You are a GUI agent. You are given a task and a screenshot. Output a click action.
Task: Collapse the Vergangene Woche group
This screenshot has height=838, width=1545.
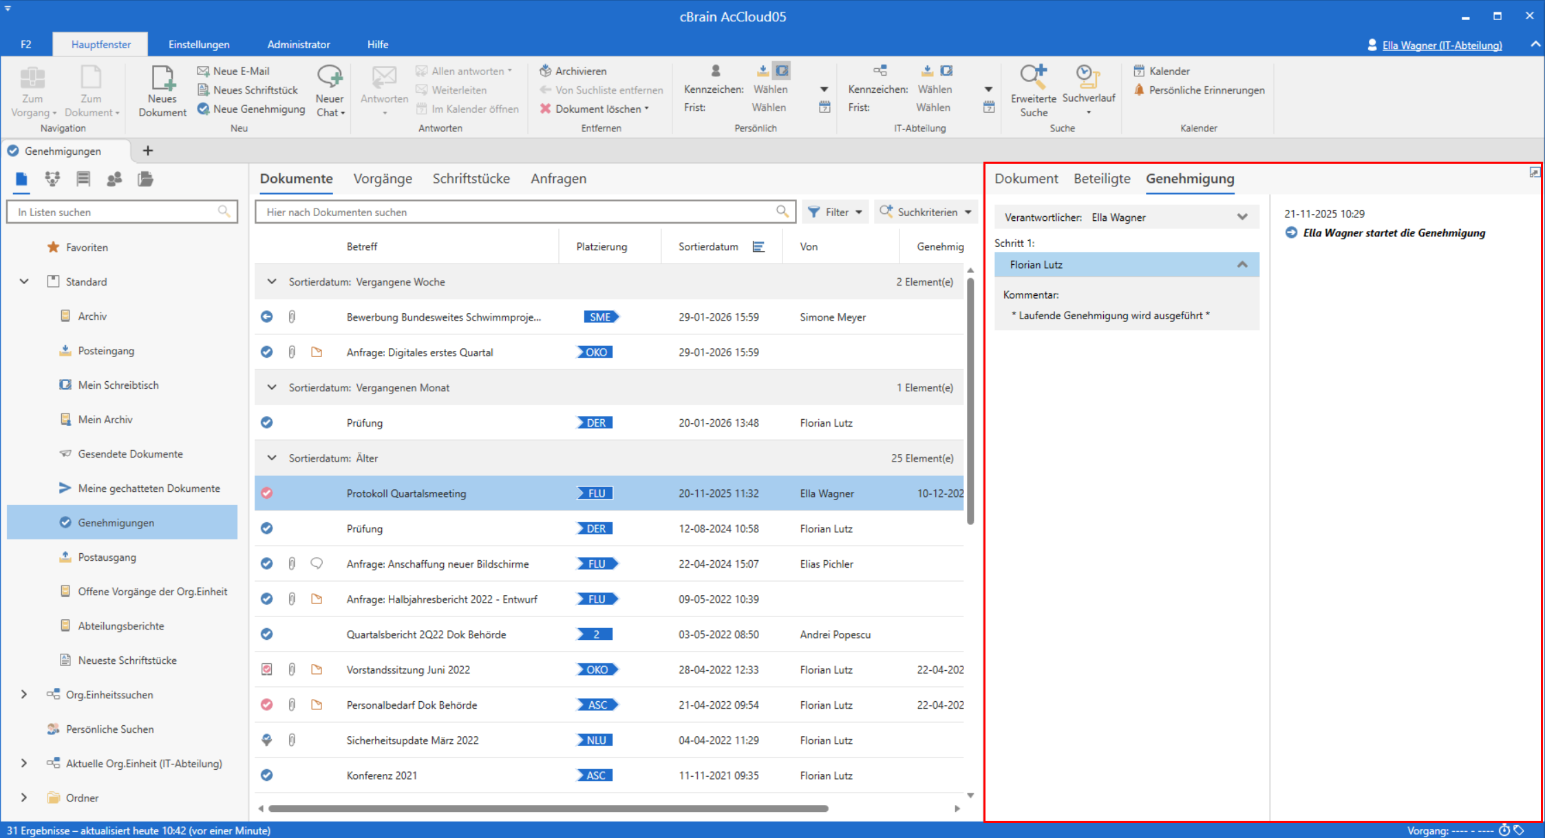point(272,282)
